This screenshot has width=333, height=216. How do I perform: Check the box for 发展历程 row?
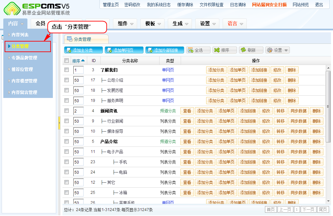(x=67, y=90)
